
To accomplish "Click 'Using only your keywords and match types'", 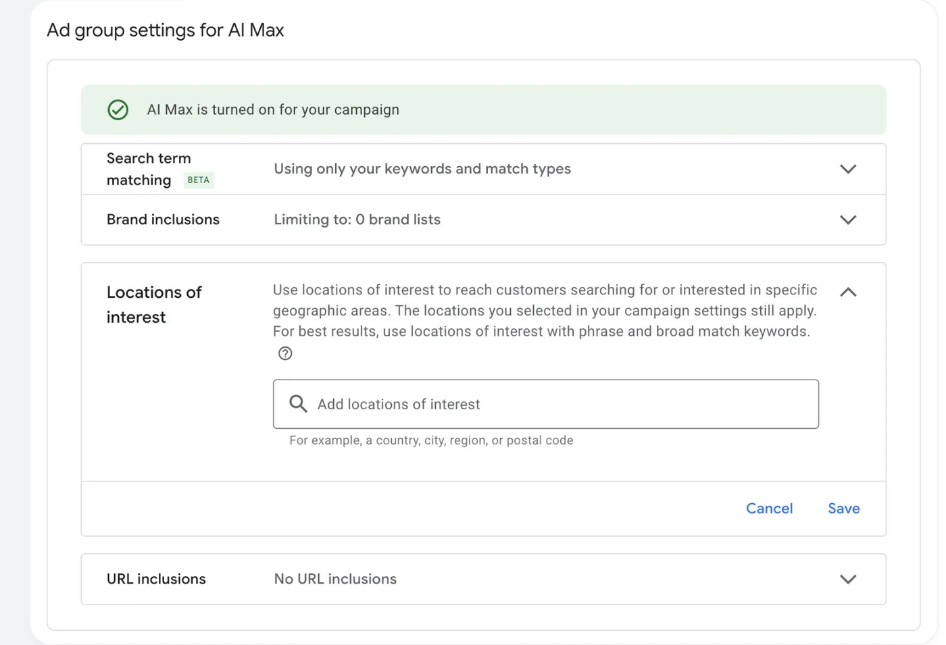I will [x=422, y=169].
